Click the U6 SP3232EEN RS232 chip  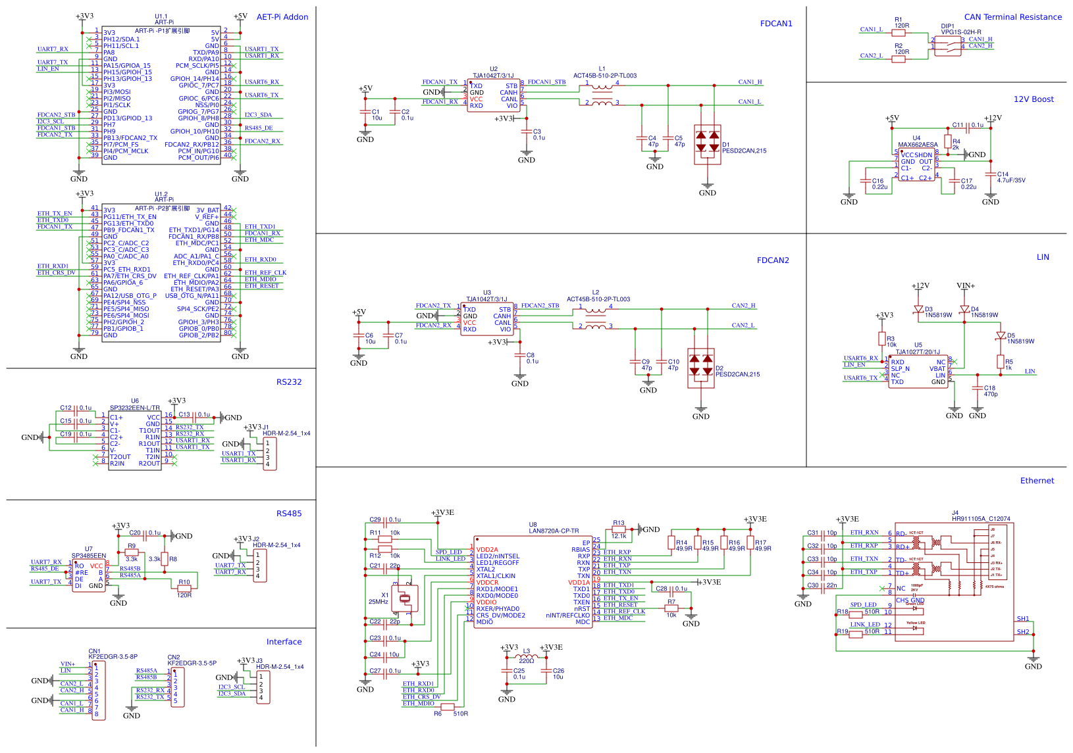135,441
